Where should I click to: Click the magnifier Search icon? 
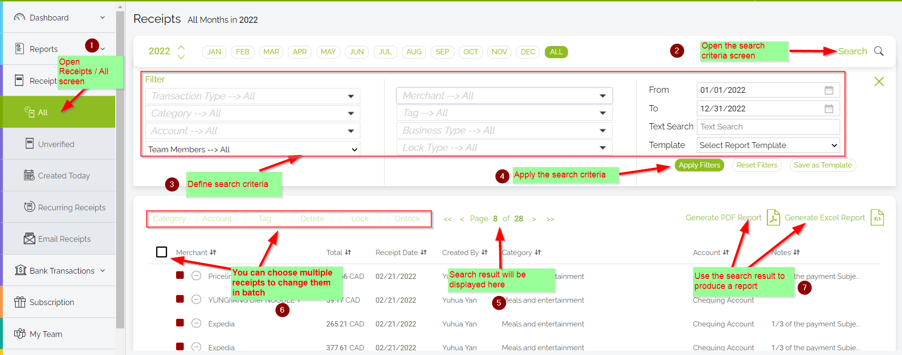tap(879, 51)
